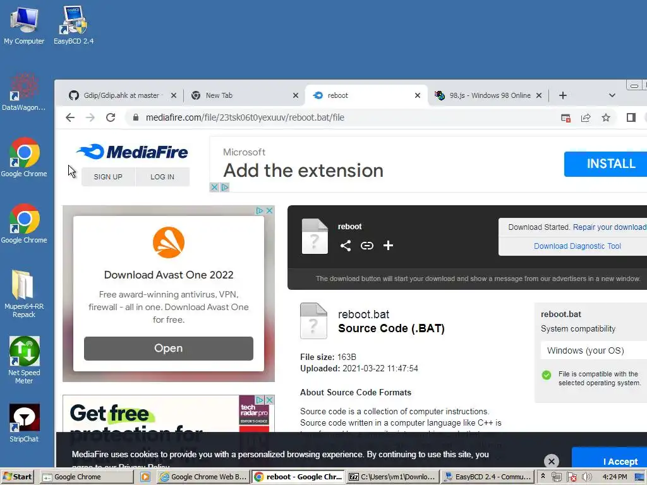Image resolution: width=647 pixels, height=485 pixels.
Task: Open the StripChat desktop shortcut
Action: point(24,423)
